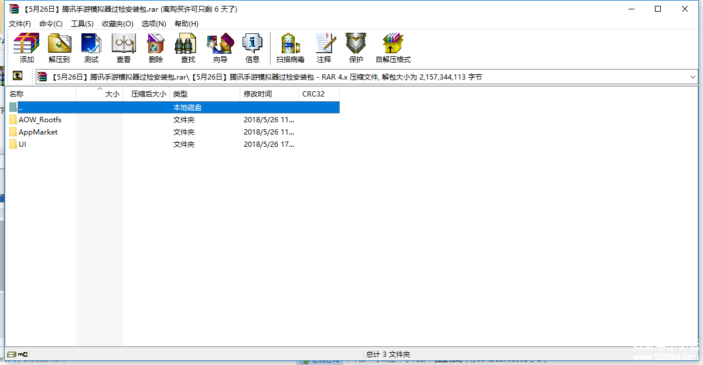Sort by Name (名称) column header
This screenshot has height=365, width=703.
tap(41, 94)
